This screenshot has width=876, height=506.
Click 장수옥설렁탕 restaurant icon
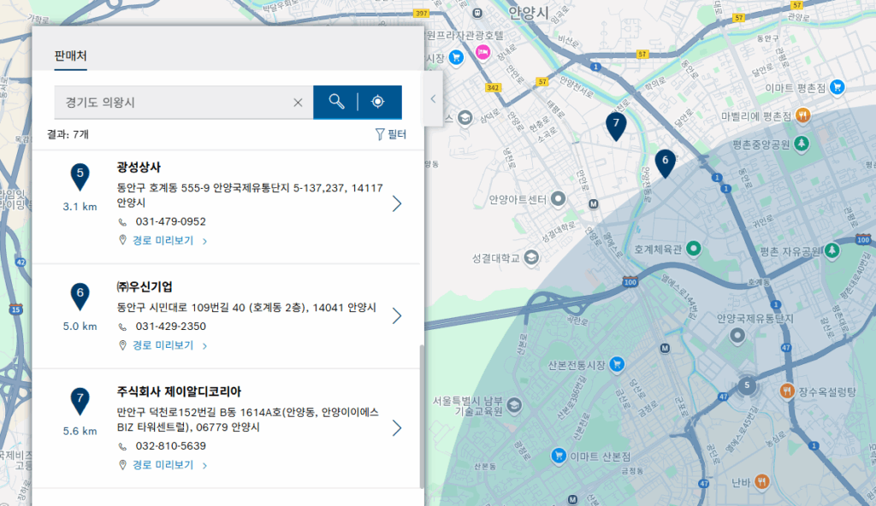[x=787, y=391]
